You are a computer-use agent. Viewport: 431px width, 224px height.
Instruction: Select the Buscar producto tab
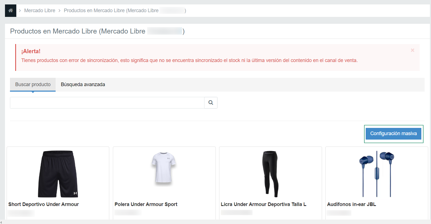tap(33, 84)
